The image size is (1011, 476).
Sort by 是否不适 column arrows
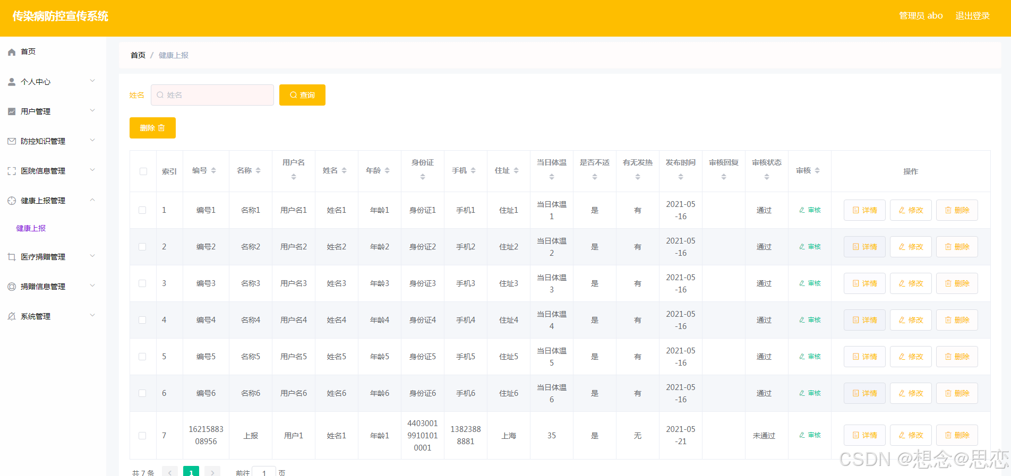[x=595, y=177]
